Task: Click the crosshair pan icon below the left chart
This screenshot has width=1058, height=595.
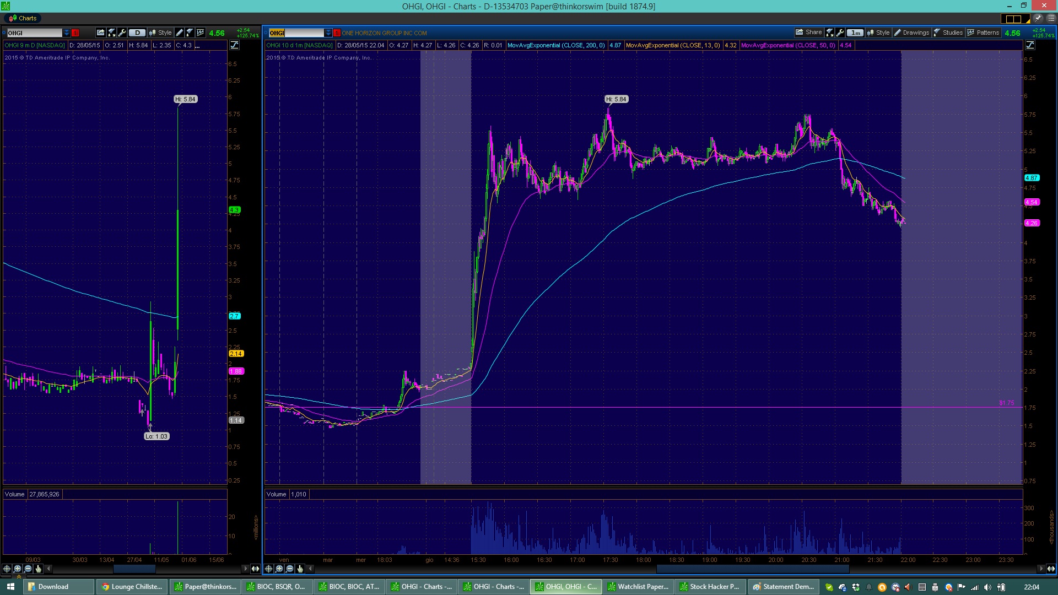Action: [7, 569]
